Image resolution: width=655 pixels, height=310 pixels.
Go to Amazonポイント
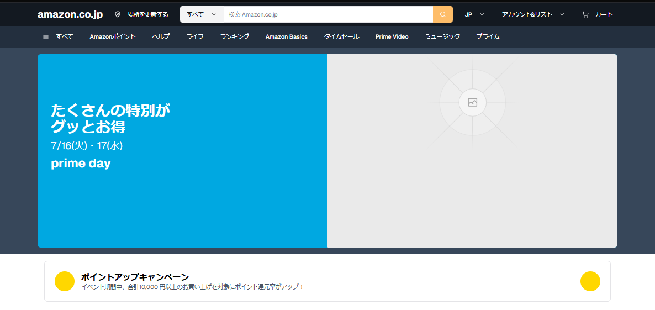(113, 37)
